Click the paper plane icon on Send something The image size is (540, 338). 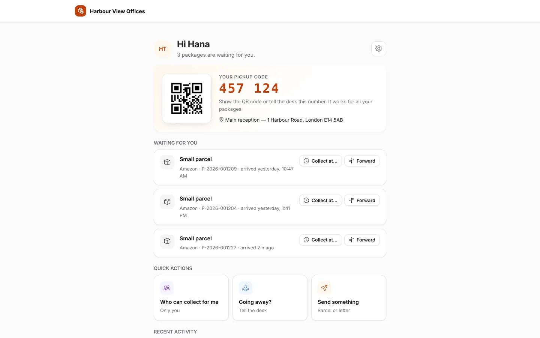[x=324, y=288]
